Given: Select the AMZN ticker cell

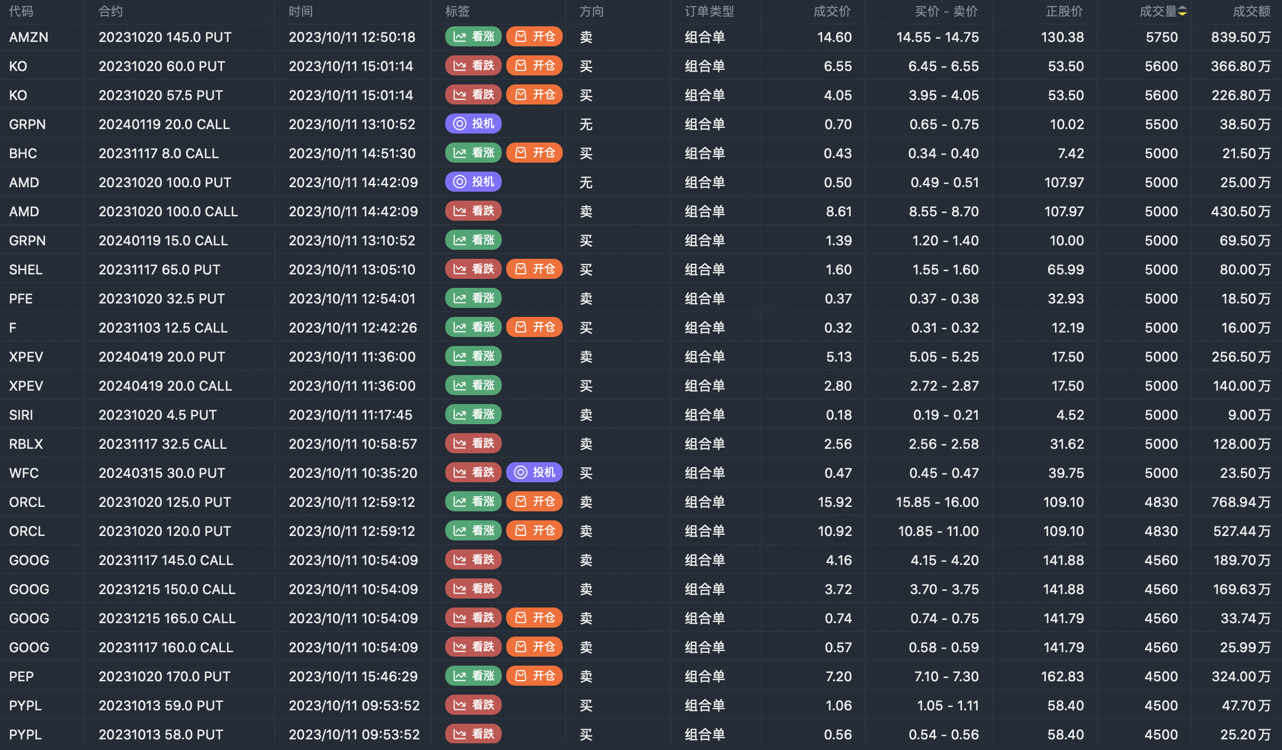Looking at the screenshot, I should point(29,37).
